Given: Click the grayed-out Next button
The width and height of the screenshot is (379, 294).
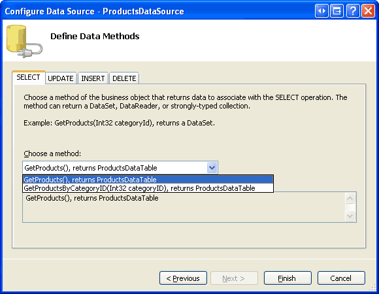Looking at the screenshot, I should (x=234, y=278).
